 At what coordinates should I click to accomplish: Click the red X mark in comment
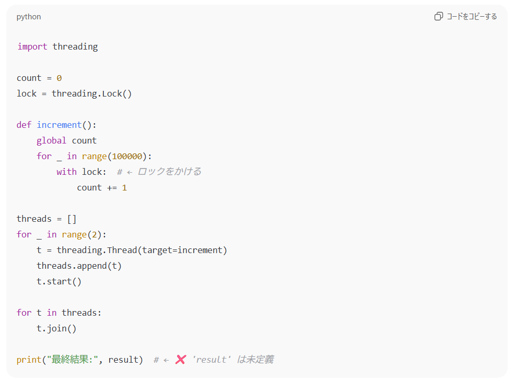click(180, 360)
